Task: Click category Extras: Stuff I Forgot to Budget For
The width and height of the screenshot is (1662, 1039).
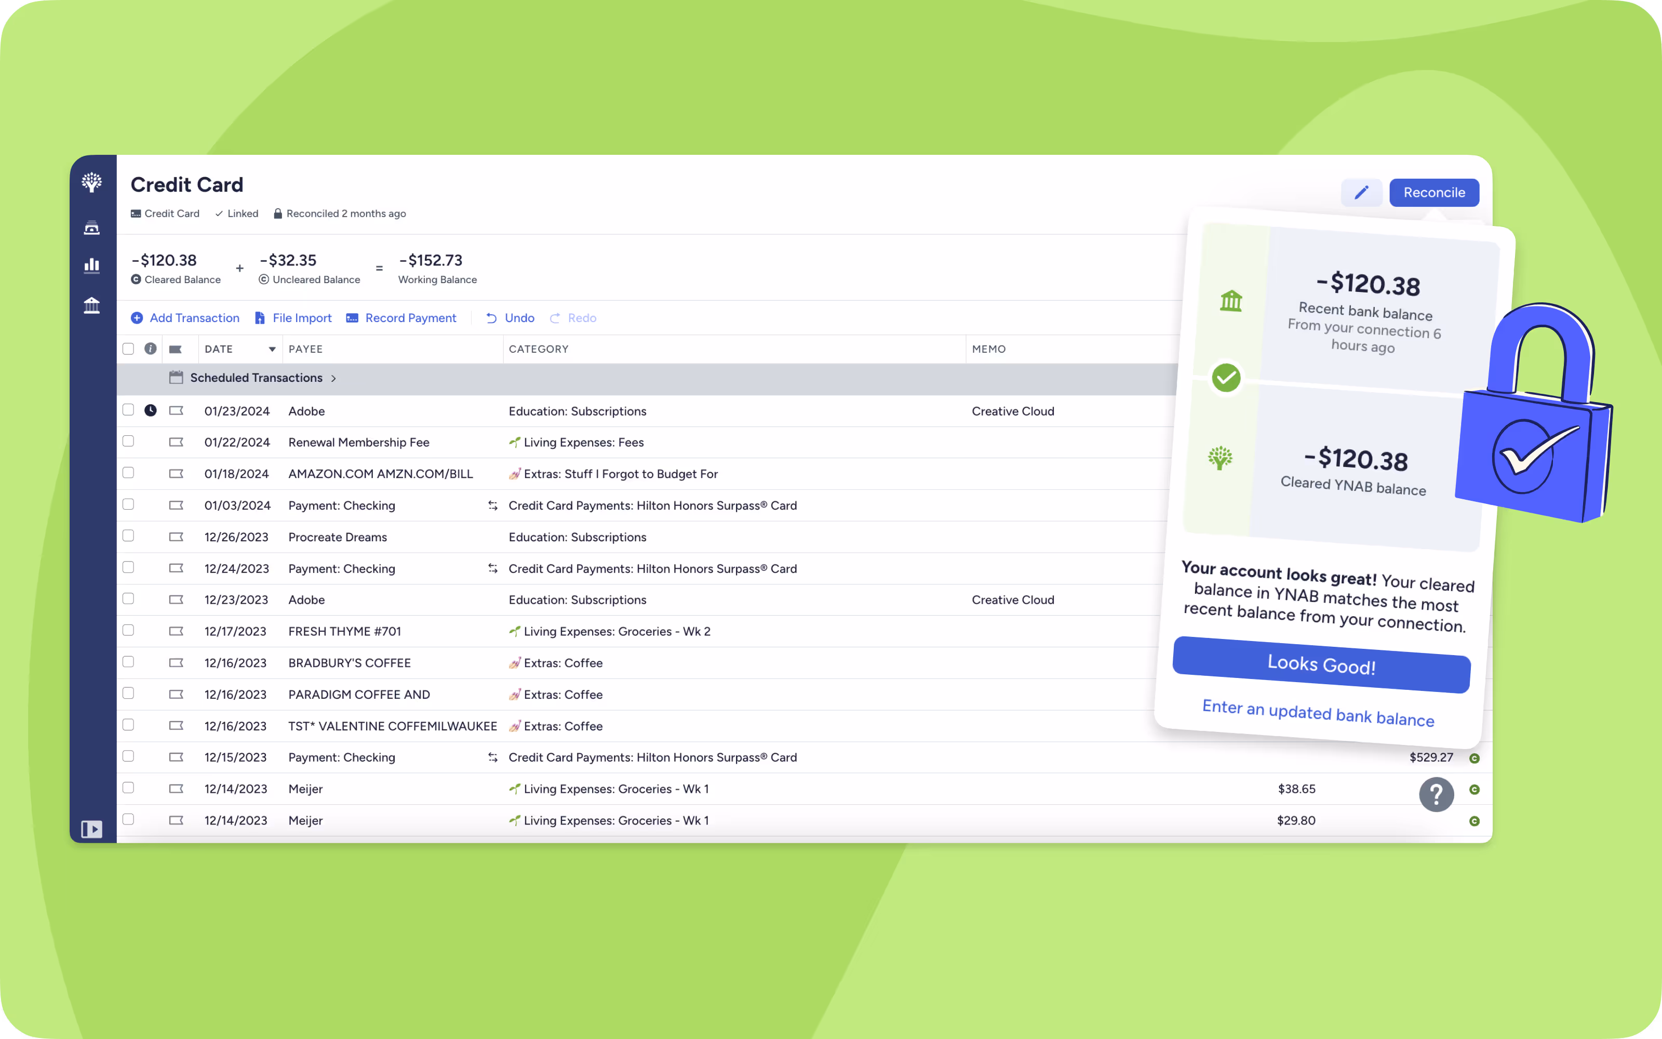Action: (x=613, y=473)
